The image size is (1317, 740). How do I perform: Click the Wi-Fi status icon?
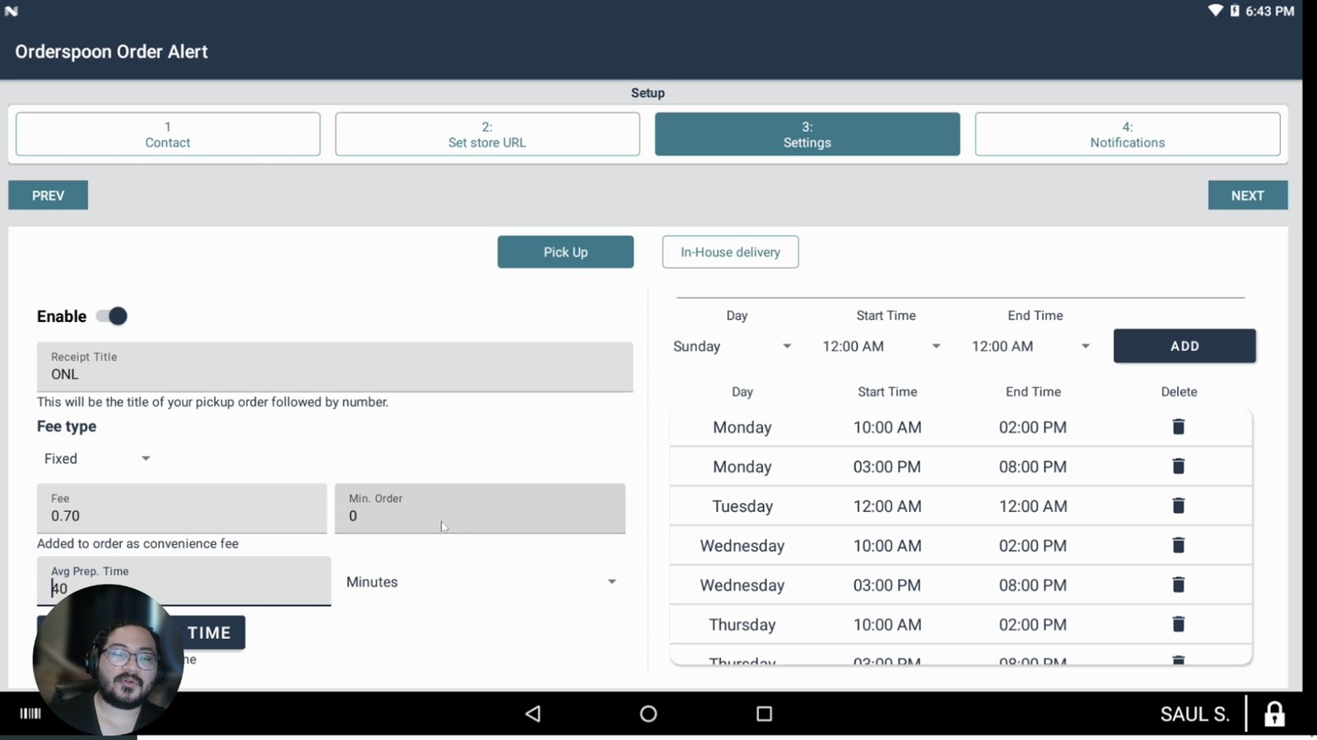[1215, 11]
